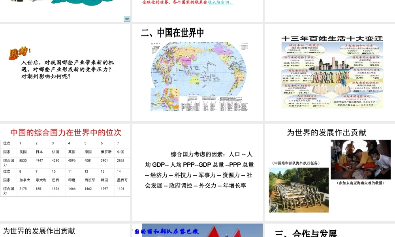Click the value 4081 in the table
The image size is (395, 237).
point(88,160)
